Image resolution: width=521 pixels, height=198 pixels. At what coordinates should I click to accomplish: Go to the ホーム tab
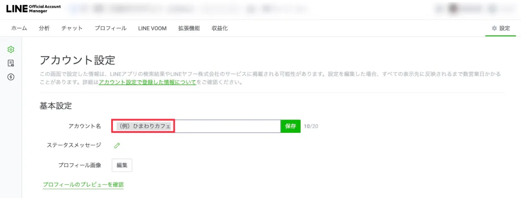point(19,28)
